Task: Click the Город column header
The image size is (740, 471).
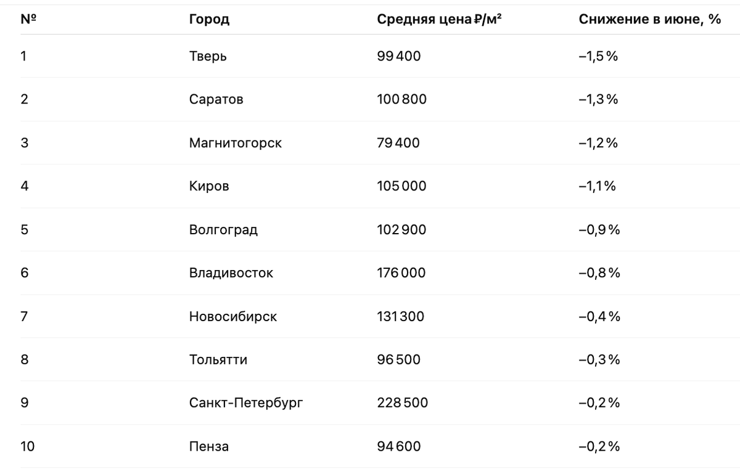Action: tap(209, 19)
